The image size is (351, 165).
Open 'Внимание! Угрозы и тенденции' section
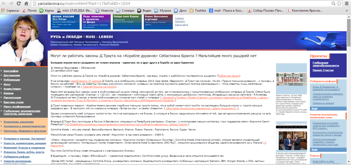24,147
